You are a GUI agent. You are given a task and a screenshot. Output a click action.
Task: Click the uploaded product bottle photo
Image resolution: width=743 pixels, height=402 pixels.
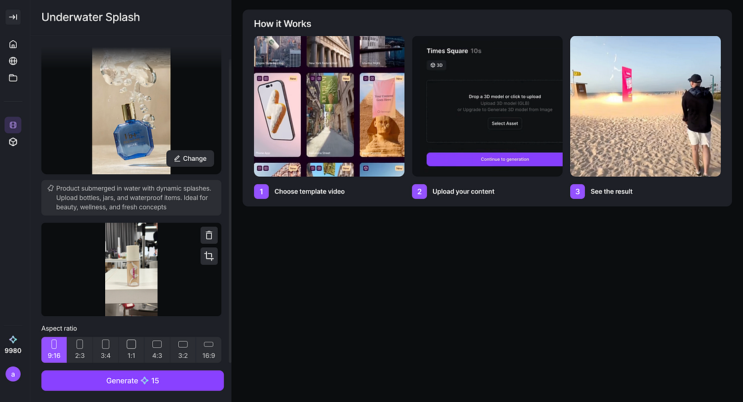click(x=131, y=269)
